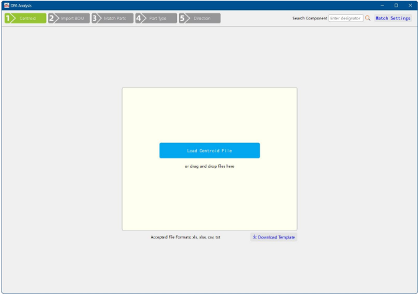Maximize the DFA Analysis window
Screen dimensions: 420x296
click(396, 5)
